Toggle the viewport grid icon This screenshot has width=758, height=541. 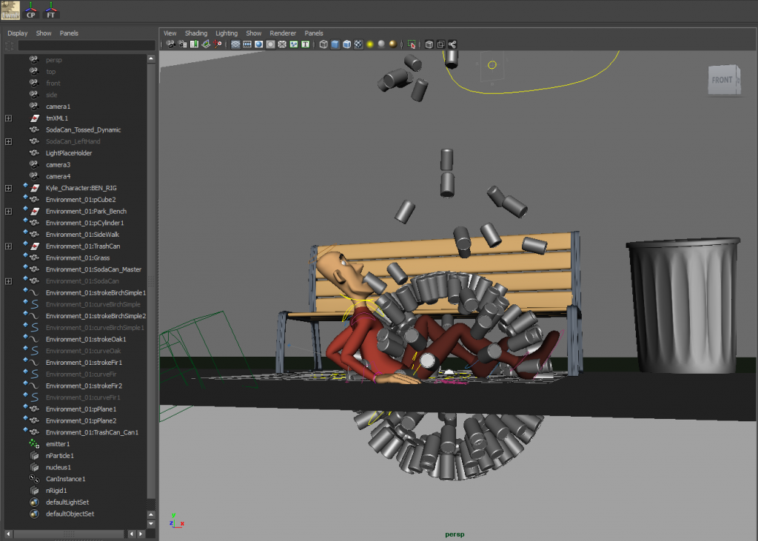[x=235, y=44]
